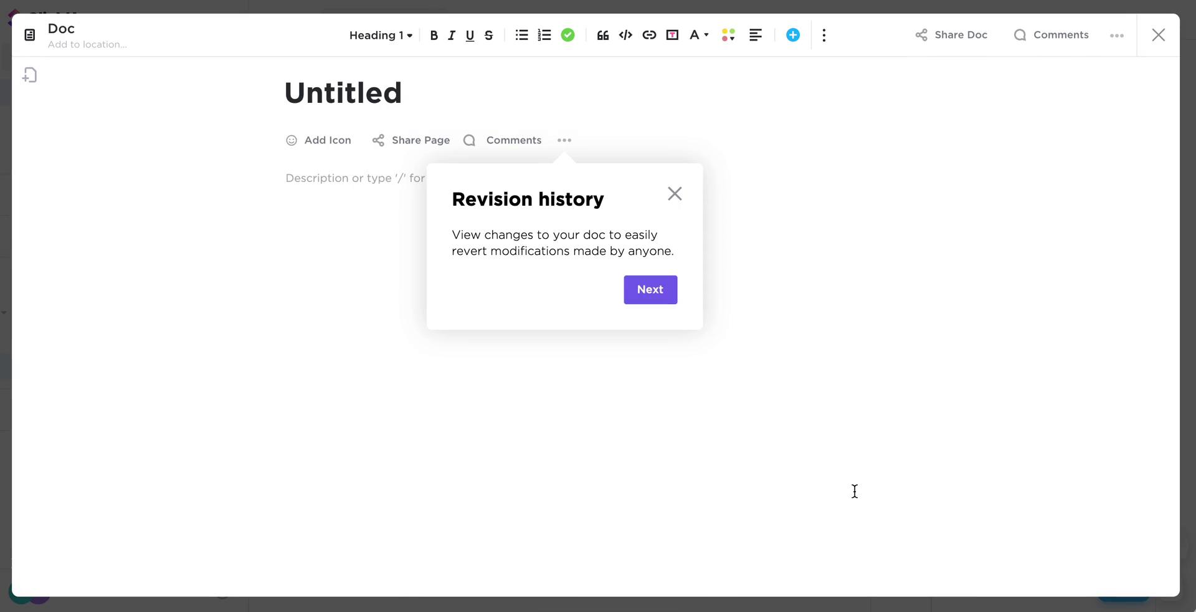Open the colored badges dropdown
This screenshot has width=1196, height=612.
point(728,36)
